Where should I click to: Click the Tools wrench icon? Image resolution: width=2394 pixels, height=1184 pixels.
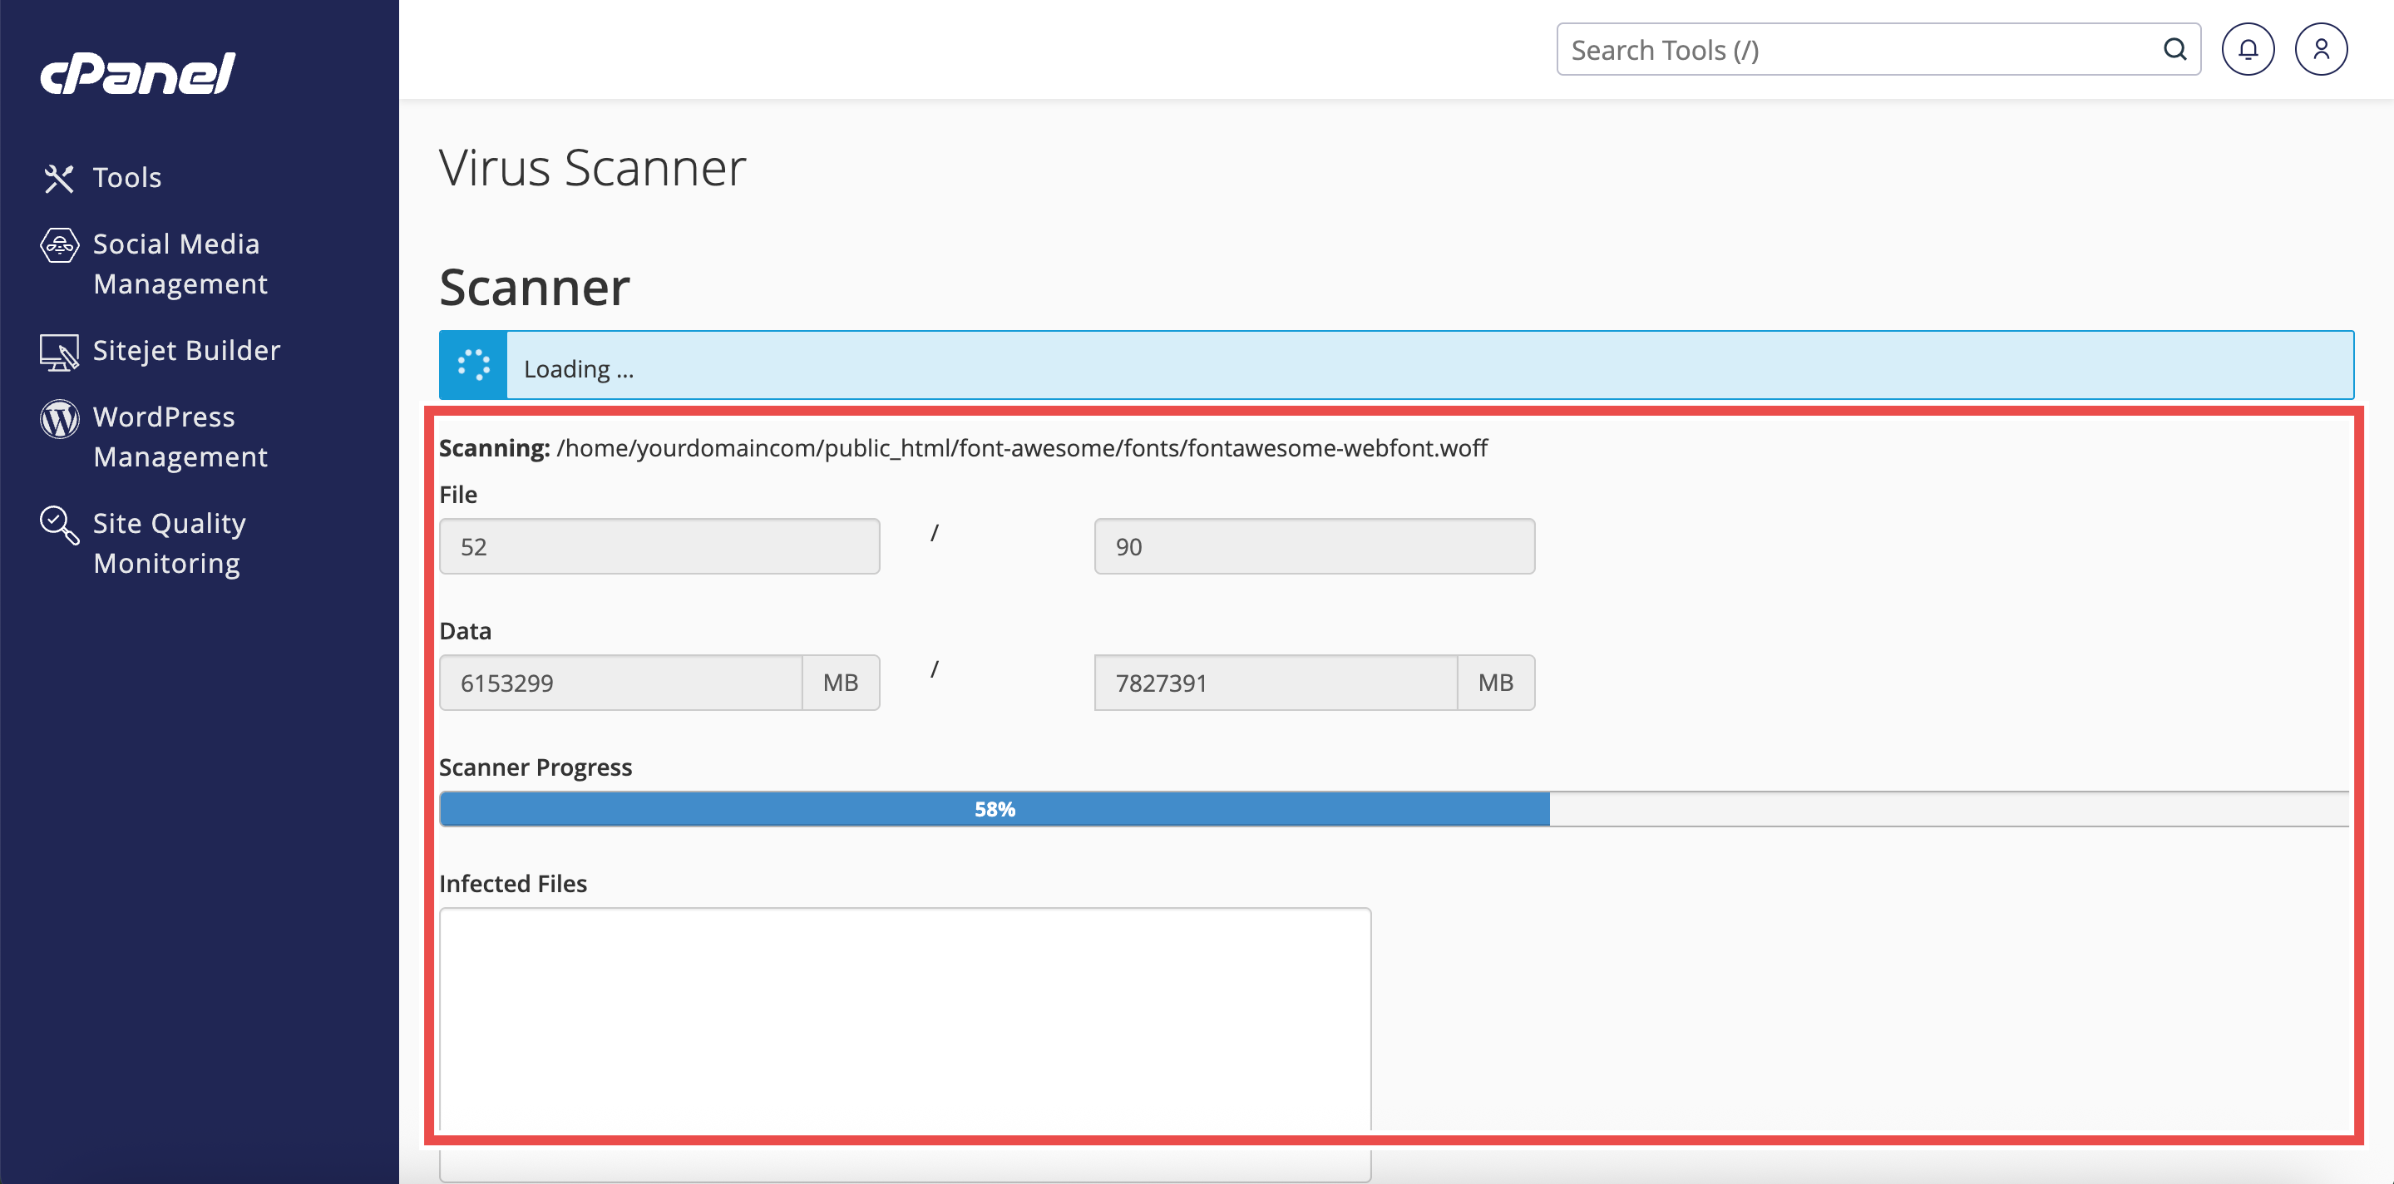[x=58, y=177]
